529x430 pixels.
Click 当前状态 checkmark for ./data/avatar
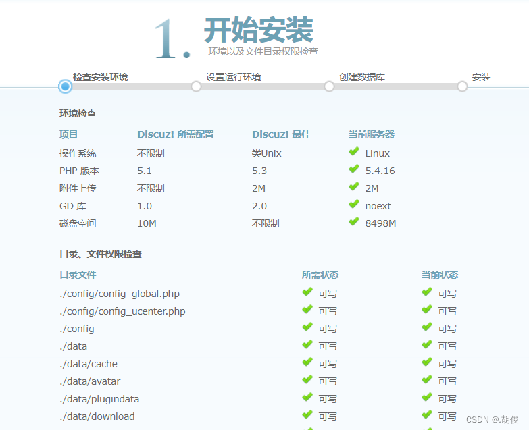[427, 379]
